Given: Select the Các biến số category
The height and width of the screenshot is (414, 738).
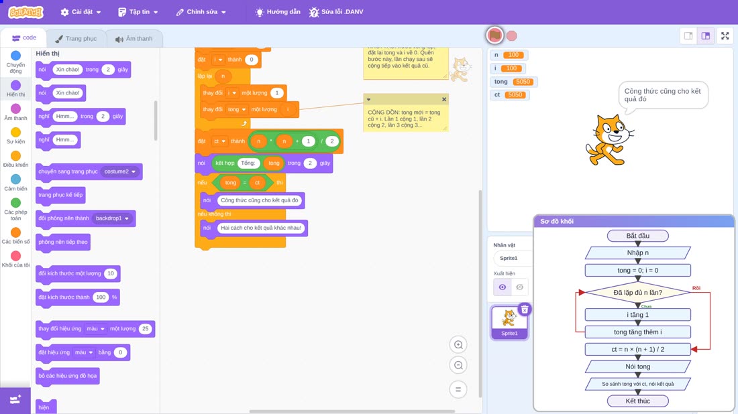Looking at the screenshot, I should (x=15, y=236).
